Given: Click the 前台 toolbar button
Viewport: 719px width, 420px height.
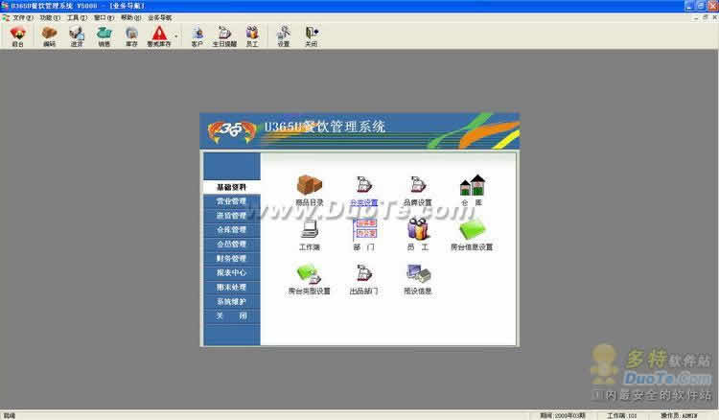Looking at the screenshot, I should tap(17, 35).
